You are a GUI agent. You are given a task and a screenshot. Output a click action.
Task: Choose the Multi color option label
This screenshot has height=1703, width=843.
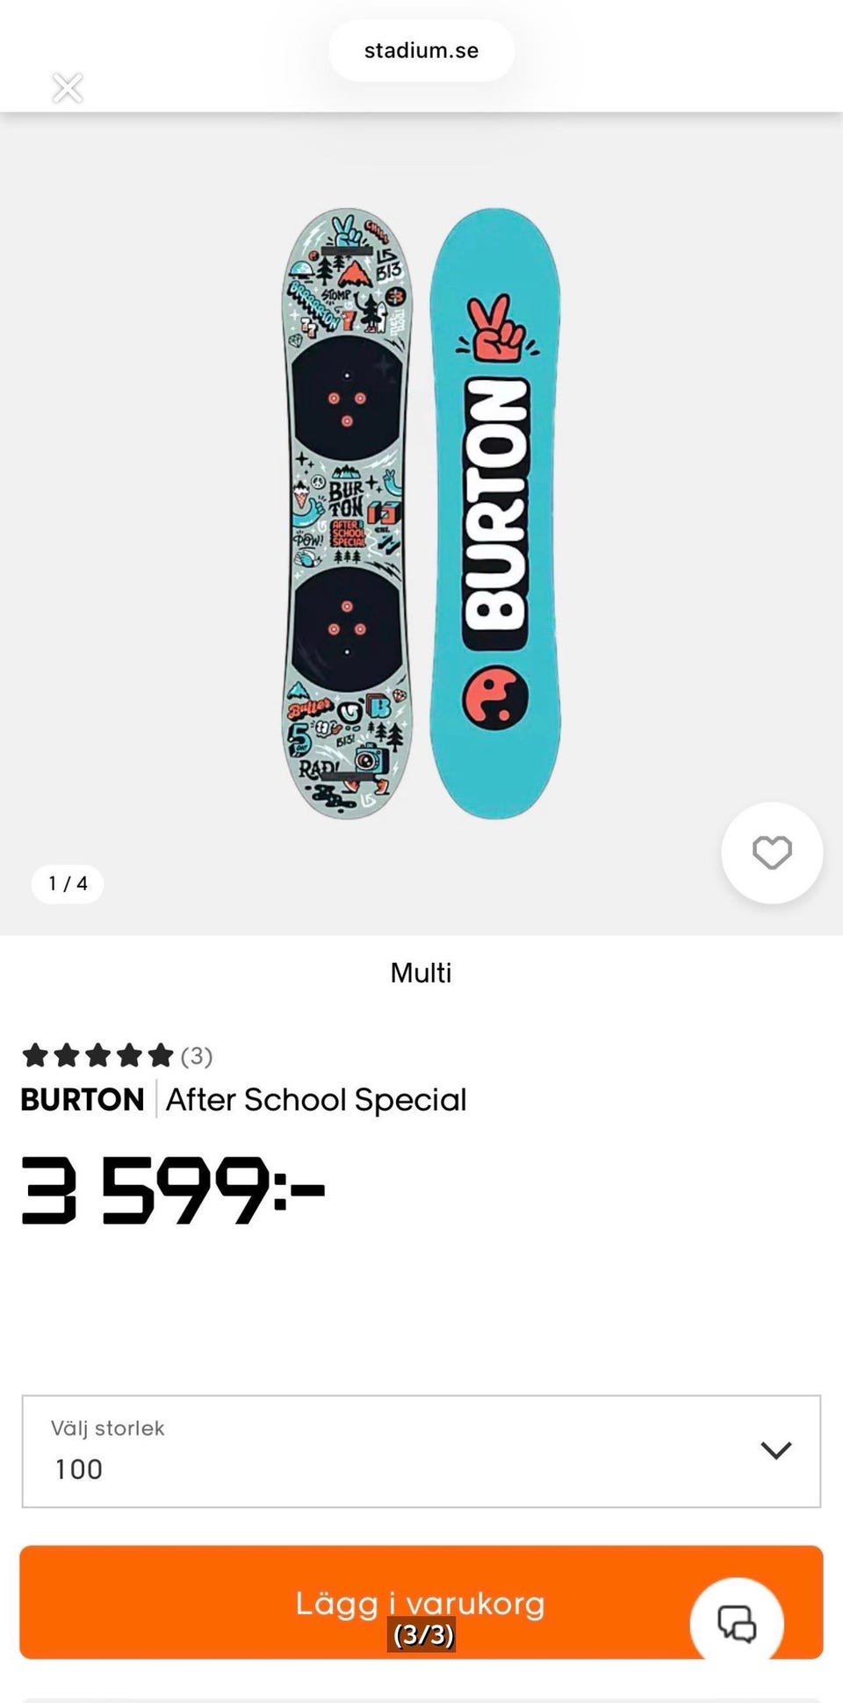click(421, 973)
